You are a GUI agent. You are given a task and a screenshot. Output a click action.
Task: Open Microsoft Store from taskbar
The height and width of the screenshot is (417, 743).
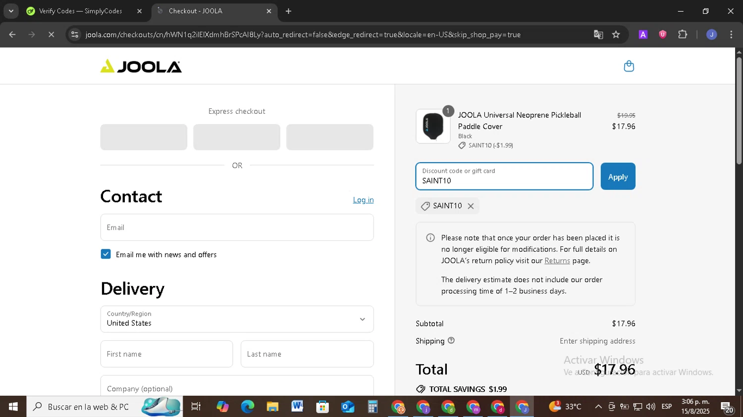322,407
